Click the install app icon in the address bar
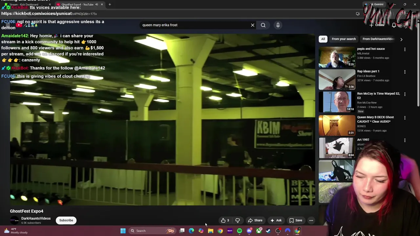420x236 pixels. [x=358, y=14]
